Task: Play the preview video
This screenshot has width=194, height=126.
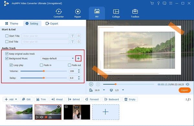Action: pyautogui.click(x=91, y=84)
